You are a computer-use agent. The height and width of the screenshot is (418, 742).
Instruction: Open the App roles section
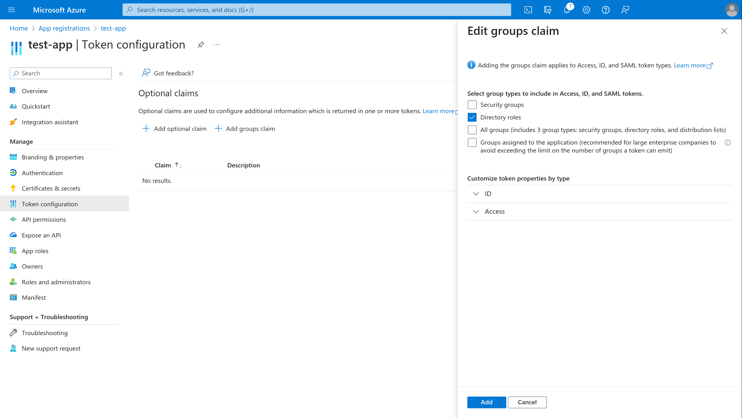click(x=35, y=251)
